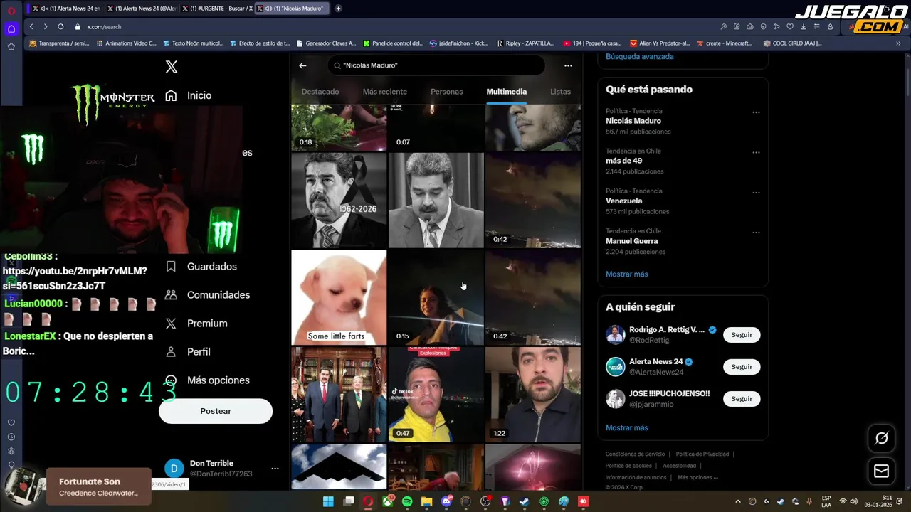Click browser back arrow

[31, 26]
